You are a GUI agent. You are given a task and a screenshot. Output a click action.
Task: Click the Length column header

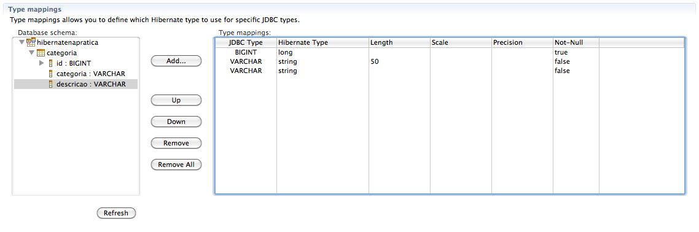click(x=399, y=43)
